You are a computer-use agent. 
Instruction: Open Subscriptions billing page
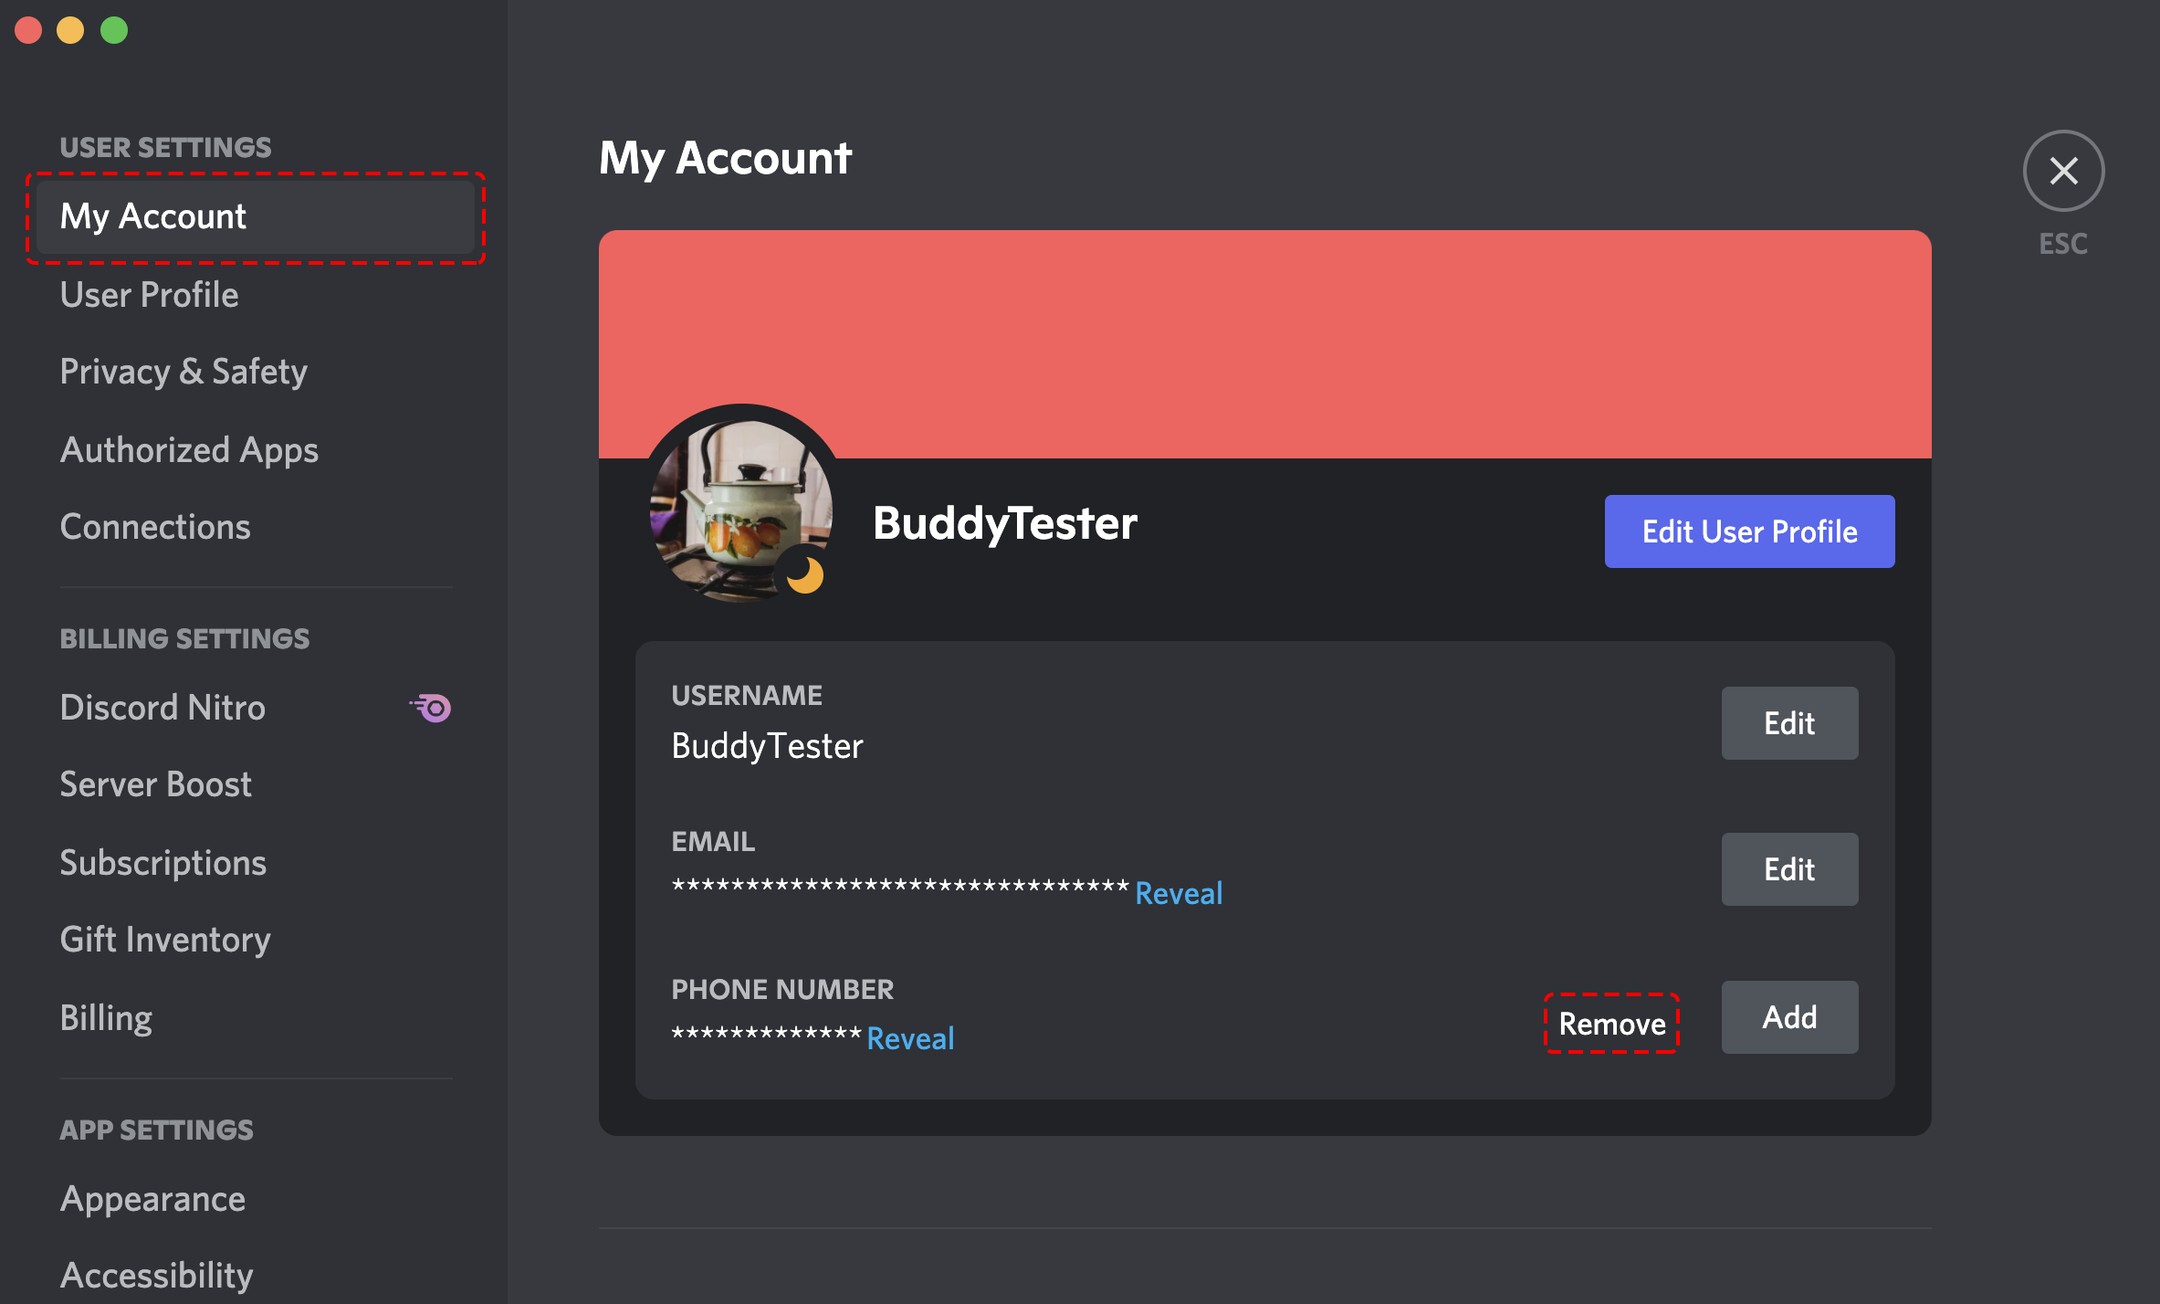pos(163,861)
